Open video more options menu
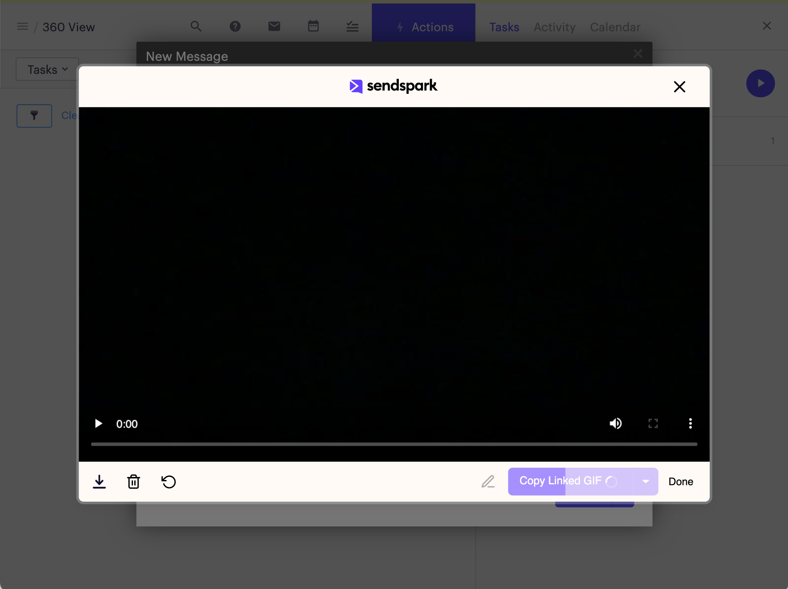 [x=690, y=424]
